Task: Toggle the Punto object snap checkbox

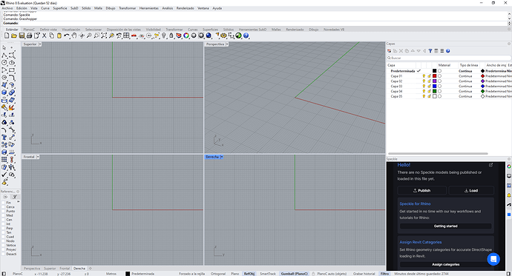Action: tap(4, 211)
